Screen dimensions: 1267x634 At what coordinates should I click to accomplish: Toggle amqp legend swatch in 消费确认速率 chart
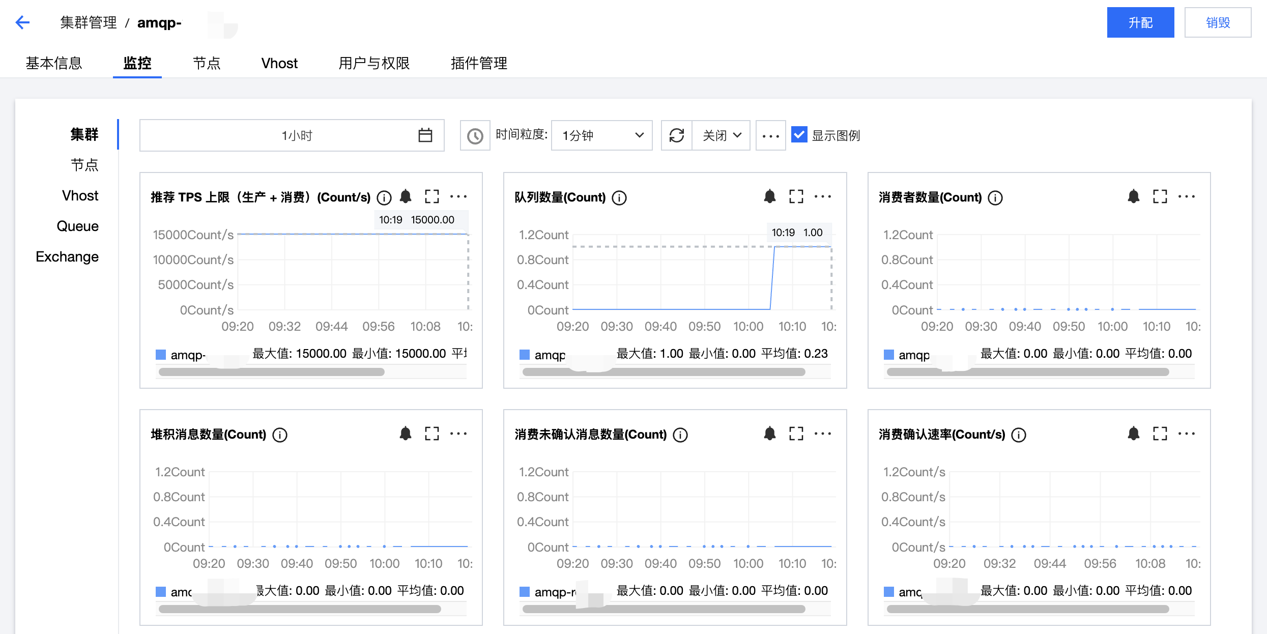[x=889, y=592]
